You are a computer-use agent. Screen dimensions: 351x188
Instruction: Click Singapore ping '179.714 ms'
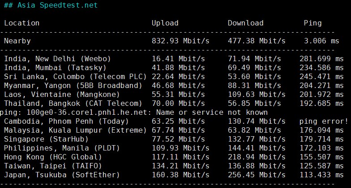[321, 139]
